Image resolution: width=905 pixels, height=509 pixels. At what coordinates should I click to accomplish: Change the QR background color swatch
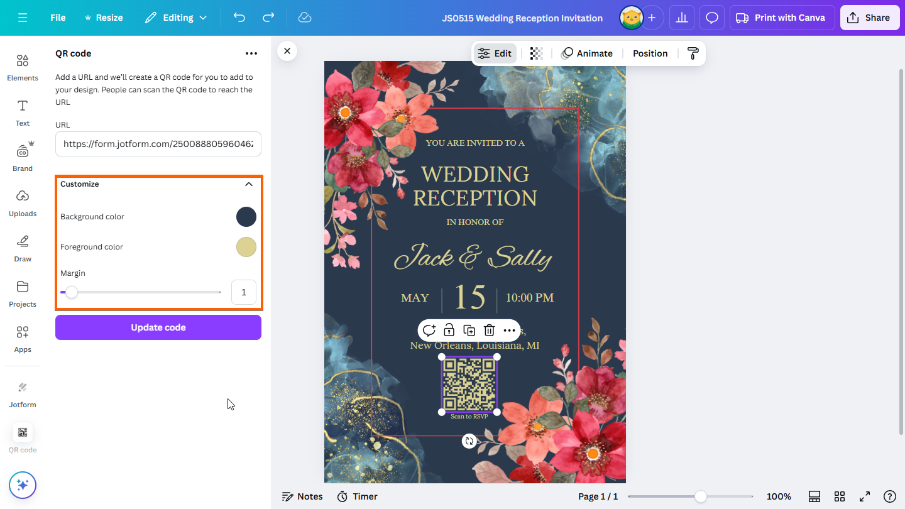pos(246,217)
